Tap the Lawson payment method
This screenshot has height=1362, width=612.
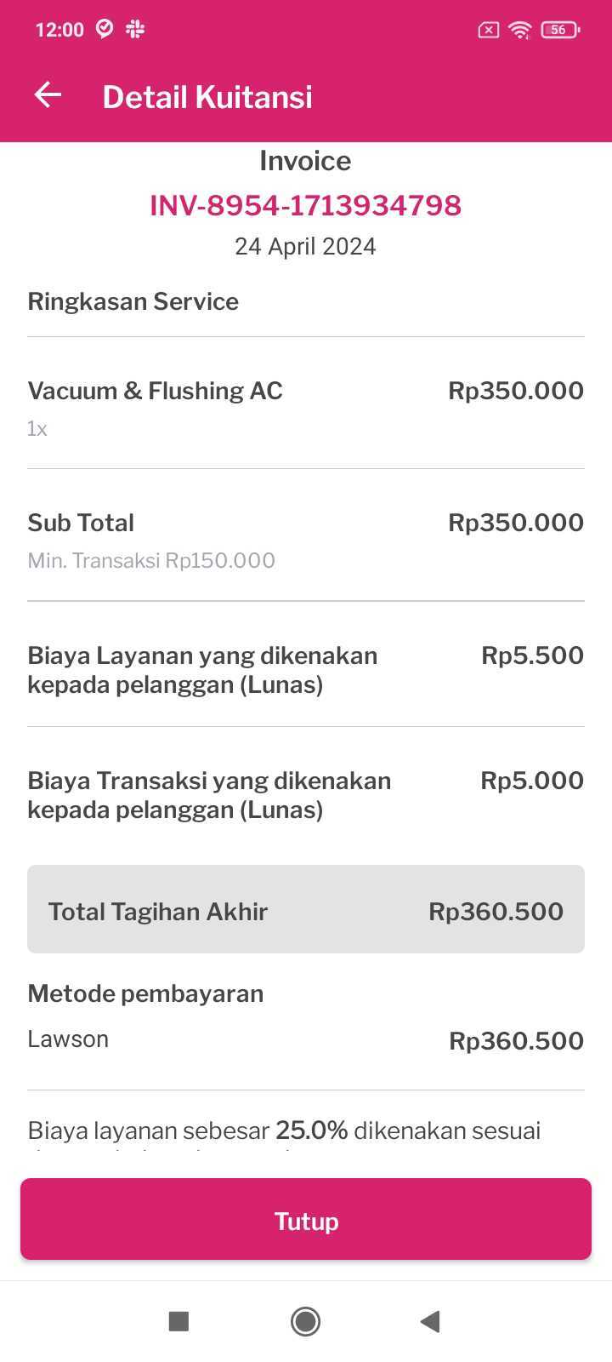(x=68, y=1039)
